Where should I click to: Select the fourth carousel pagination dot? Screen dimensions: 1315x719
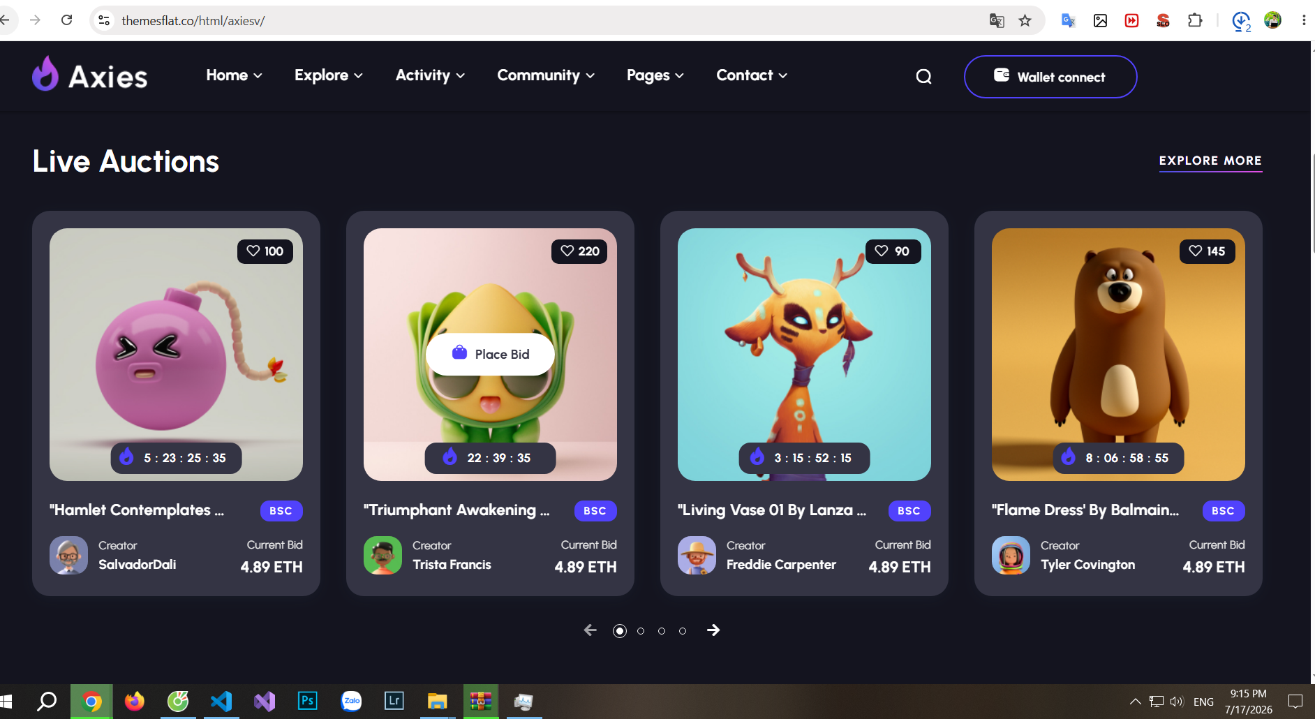tap(683, 631)
